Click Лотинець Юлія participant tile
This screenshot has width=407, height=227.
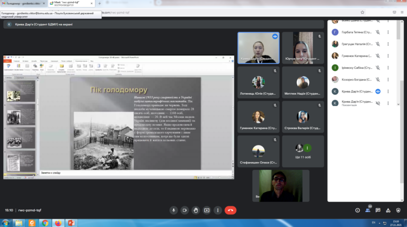pyautogui.click(x=259, y=83)
